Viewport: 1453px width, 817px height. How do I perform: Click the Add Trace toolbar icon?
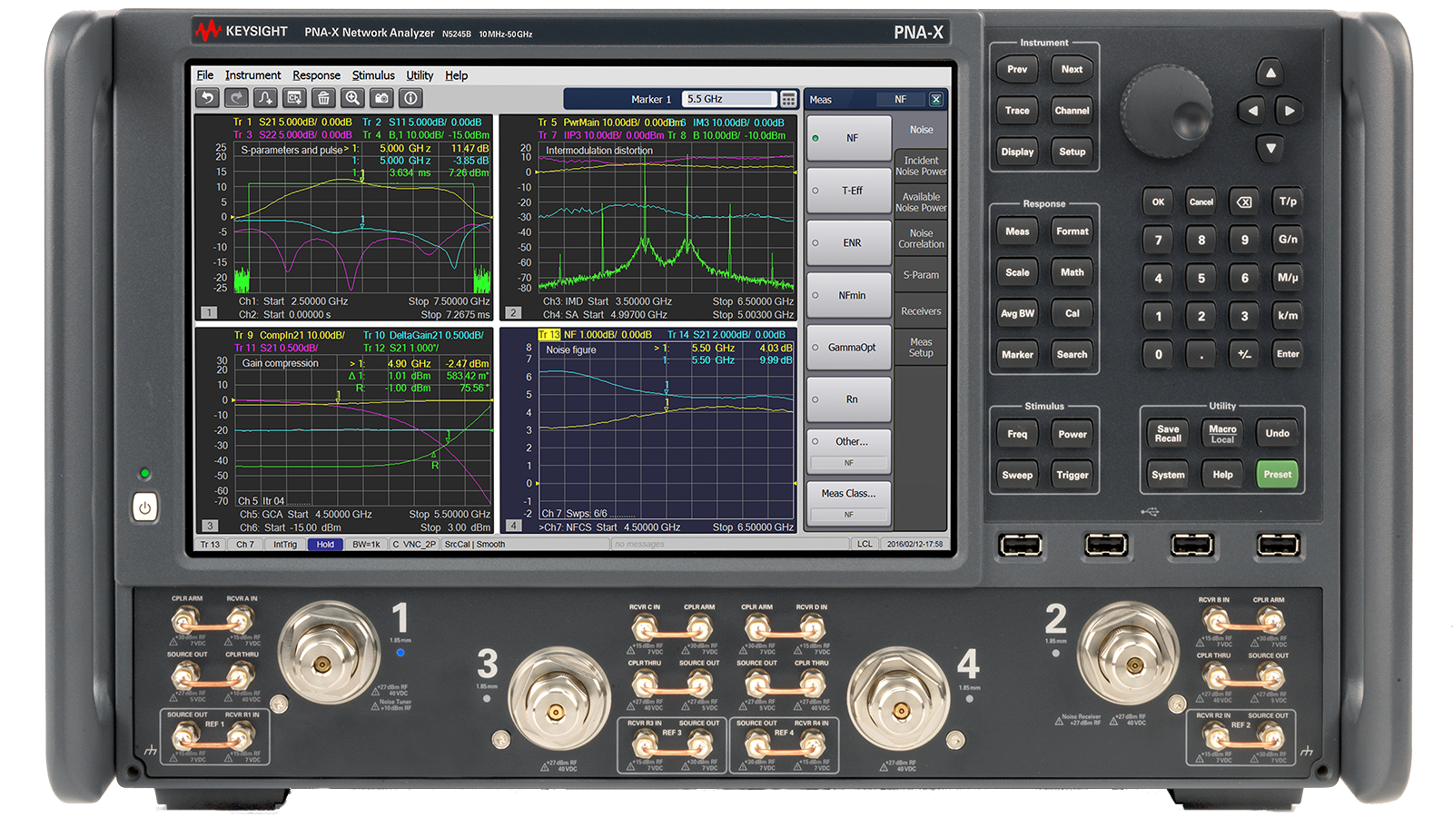click(x=266, y=98)
